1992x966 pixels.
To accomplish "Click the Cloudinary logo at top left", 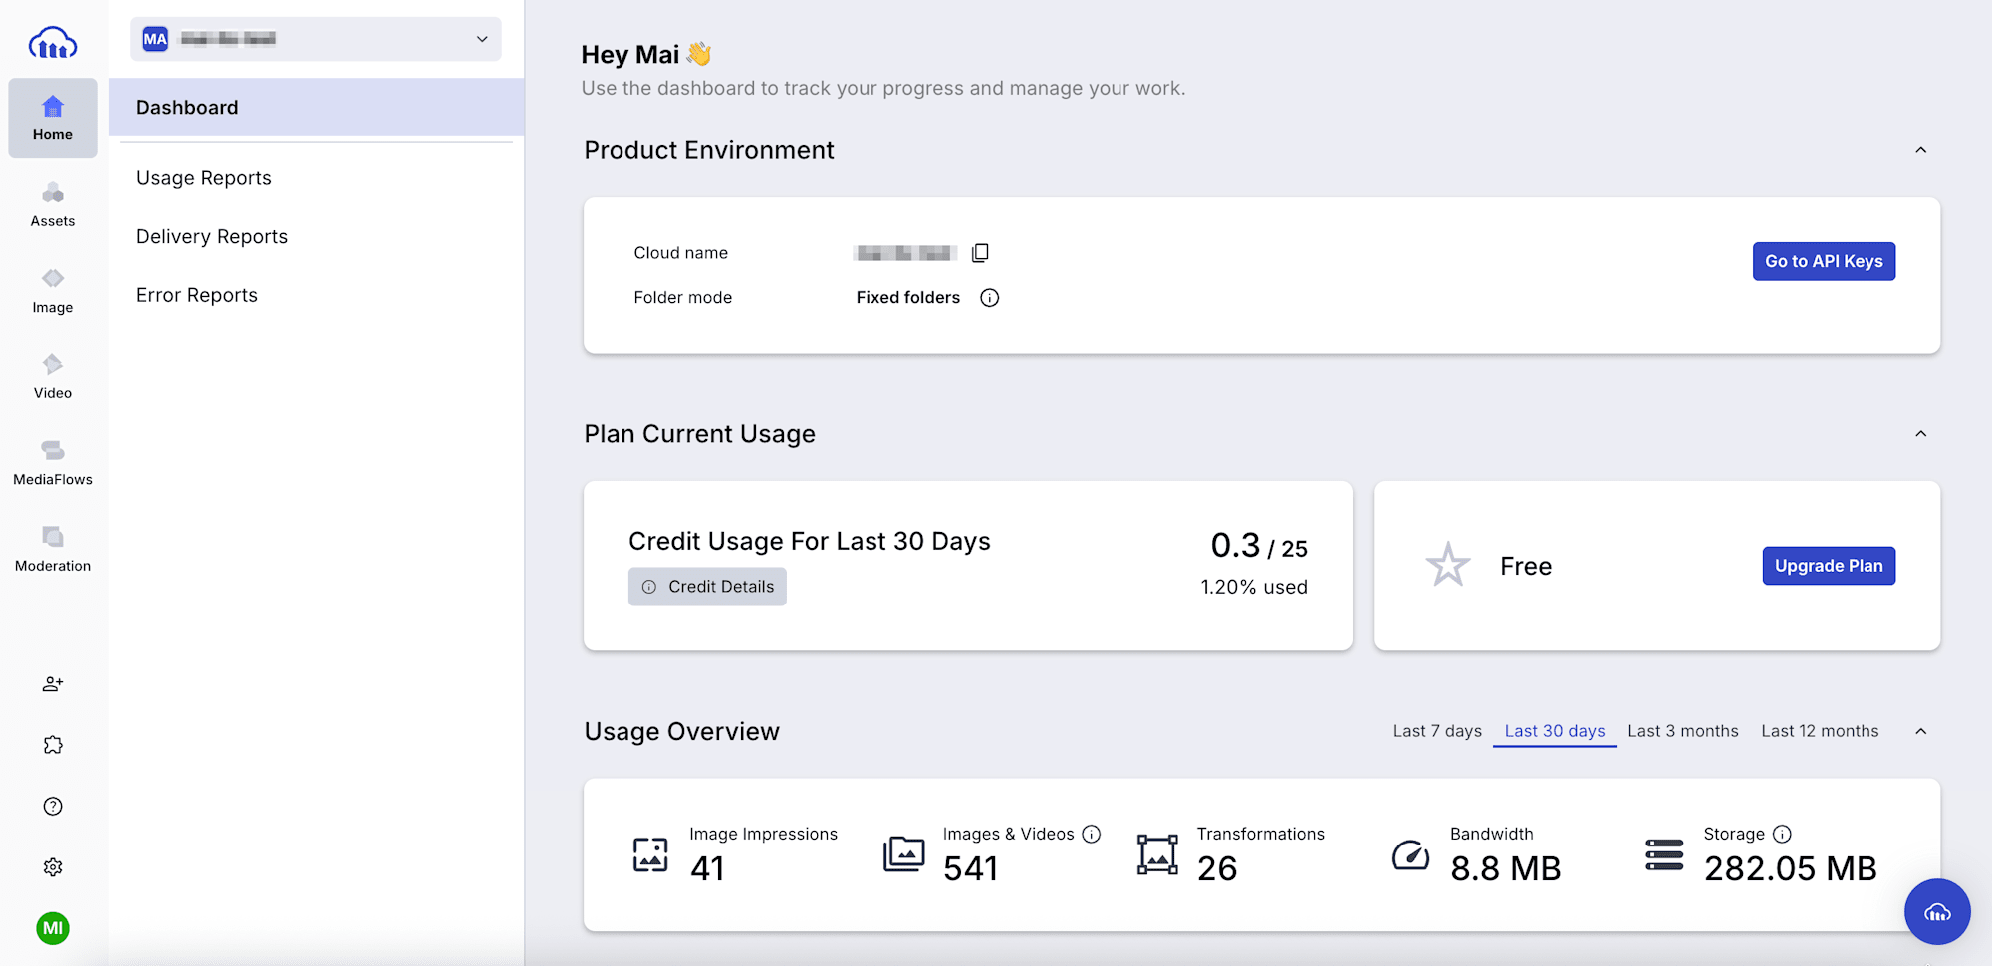I will coord(52,42).
